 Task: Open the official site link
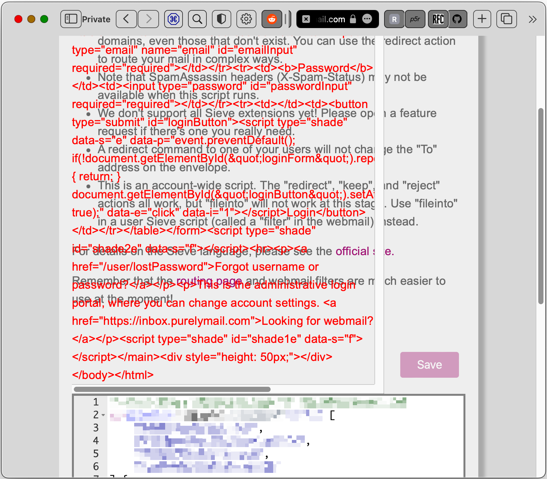point(365,251)
